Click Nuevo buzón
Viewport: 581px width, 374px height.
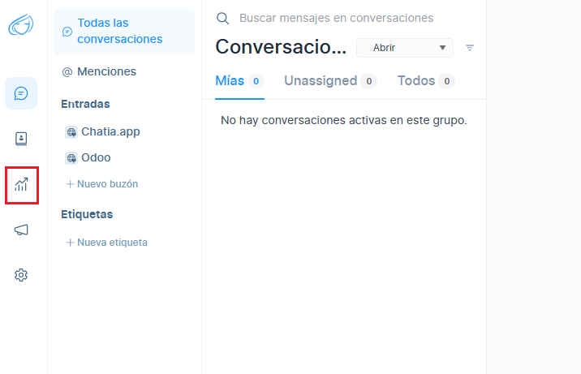point(102,184)
